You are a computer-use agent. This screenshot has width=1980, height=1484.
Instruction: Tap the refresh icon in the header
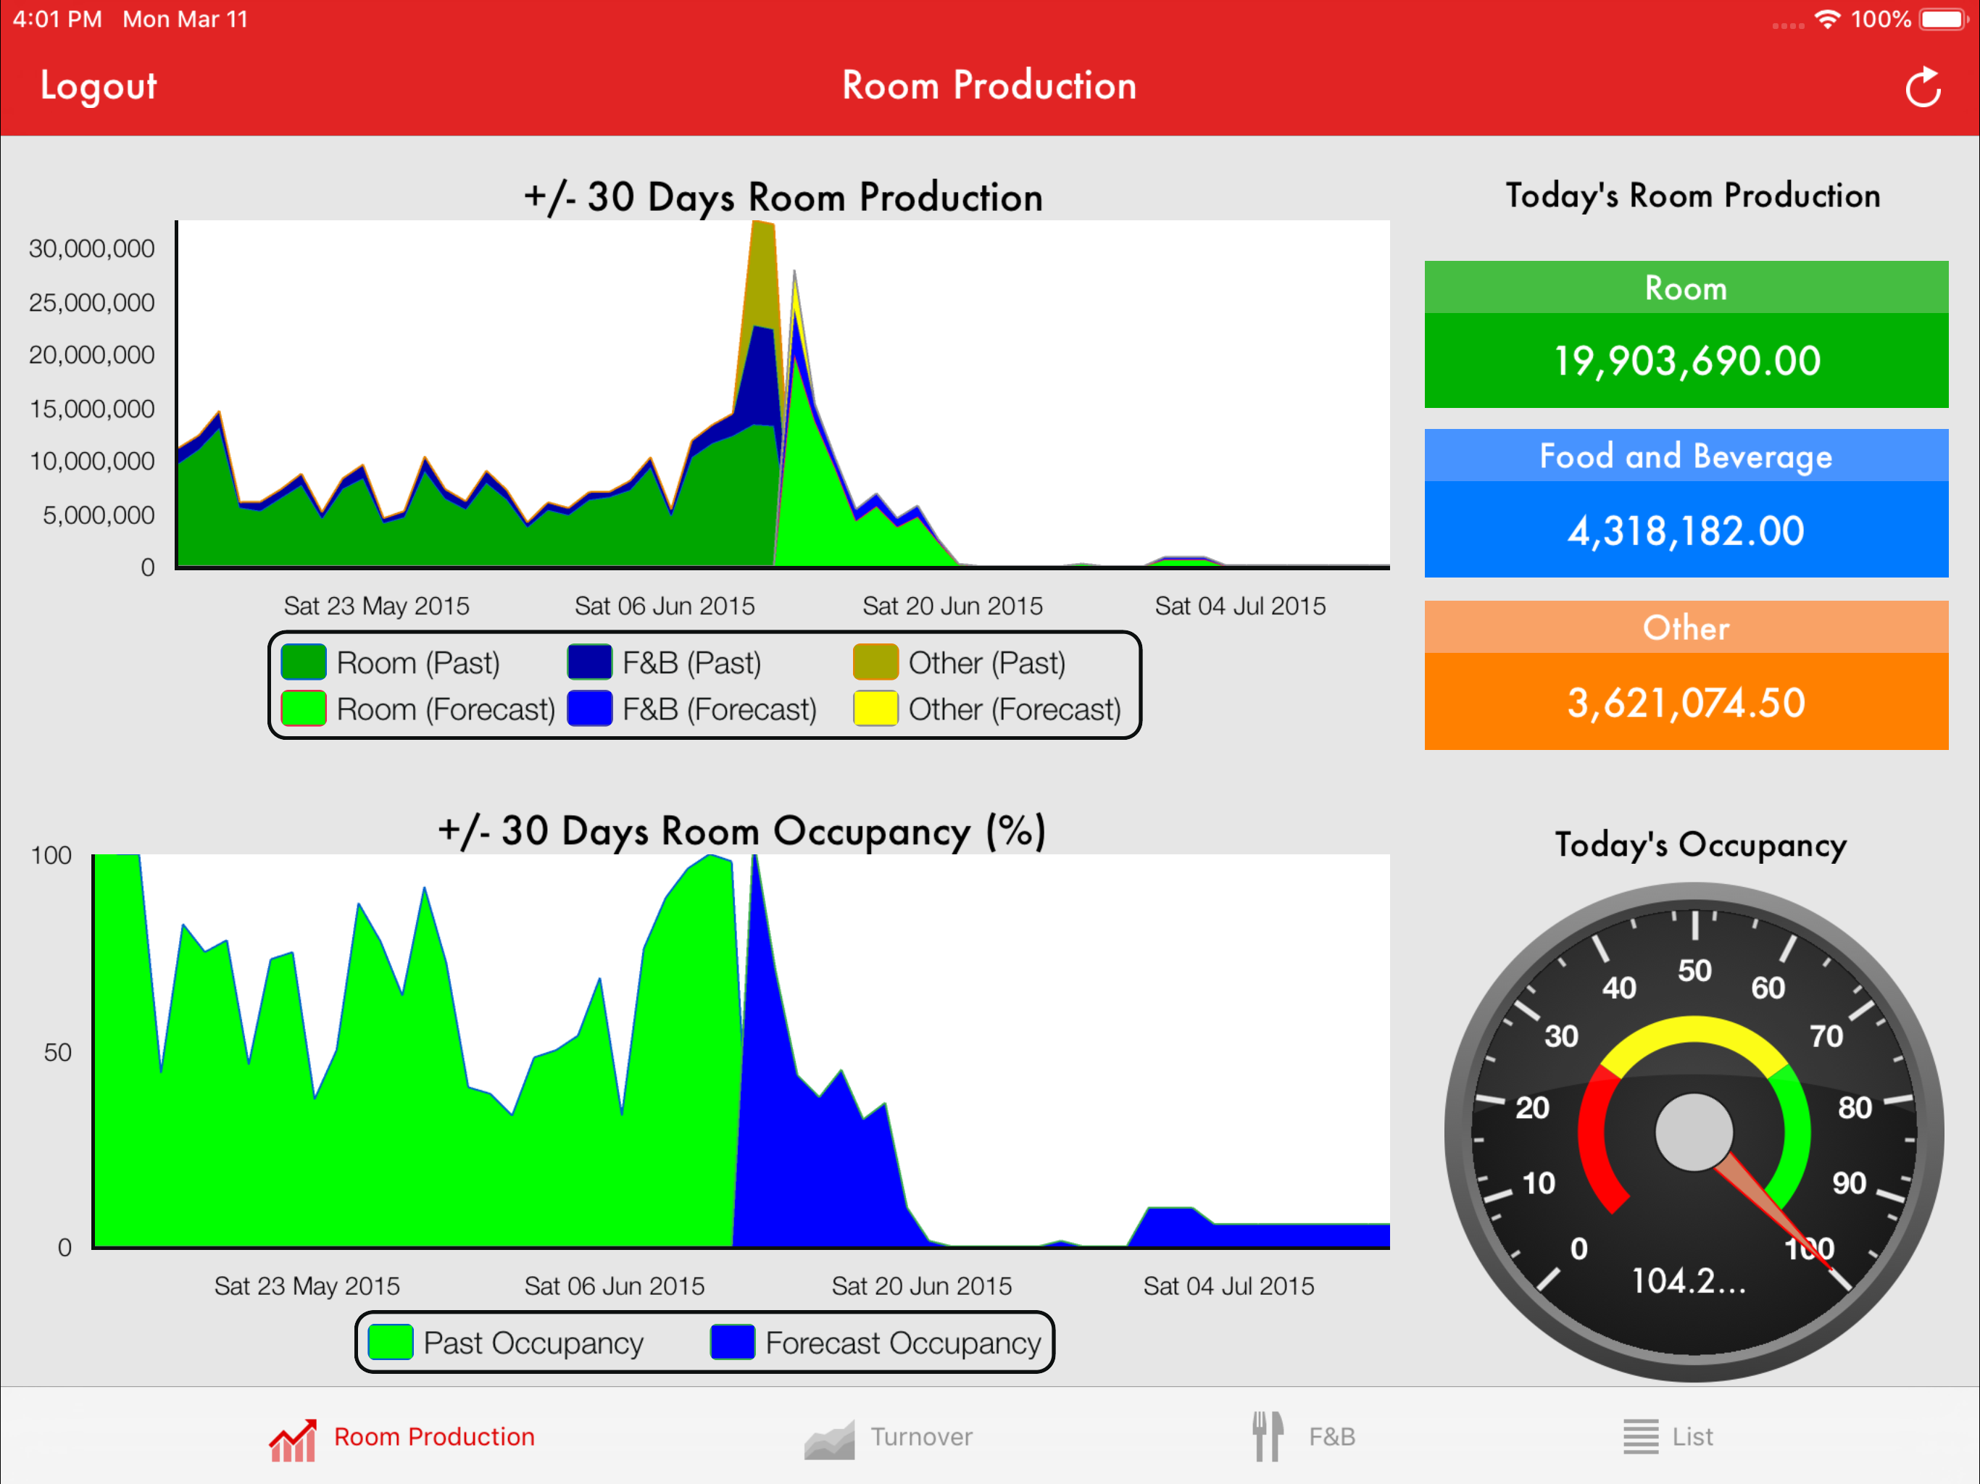pos(1922,87)
